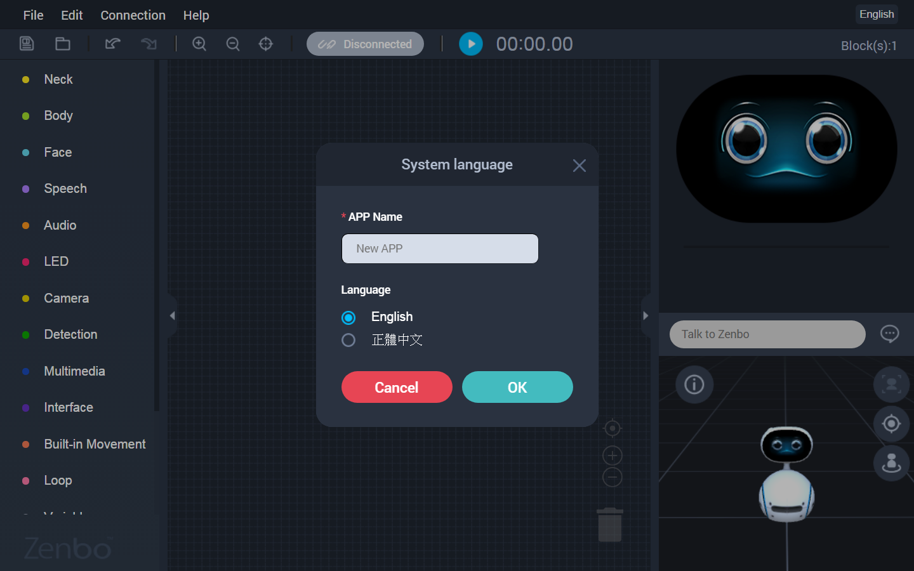Viewport: 914px width, 571px height.
Task: Center the workspace with toolbar crosshair icon
Action: 266,44
